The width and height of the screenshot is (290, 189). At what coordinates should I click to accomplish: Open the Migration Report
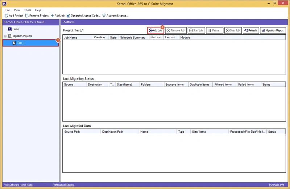point(273,31)
